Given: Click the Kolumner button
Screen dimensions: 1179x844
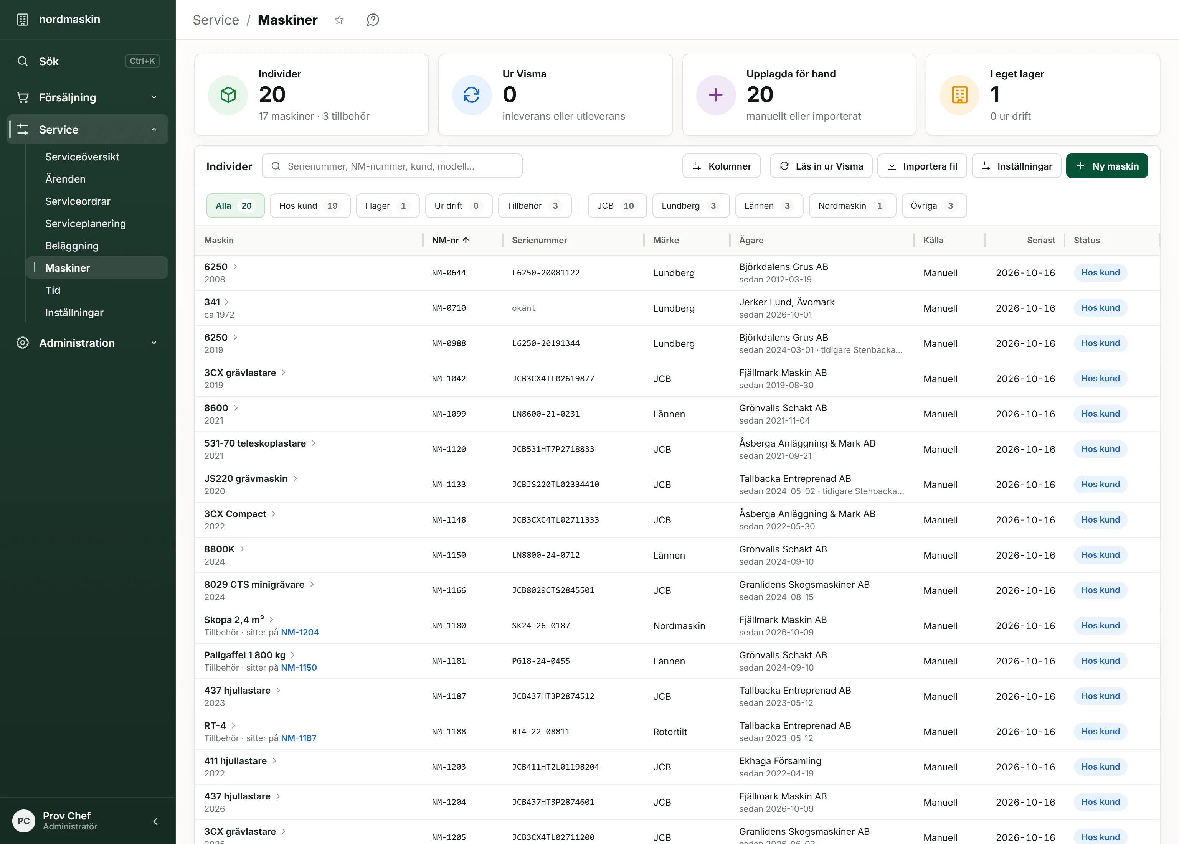Looking at the screenshot, I should pyautogui.click(x=722, y=166).
